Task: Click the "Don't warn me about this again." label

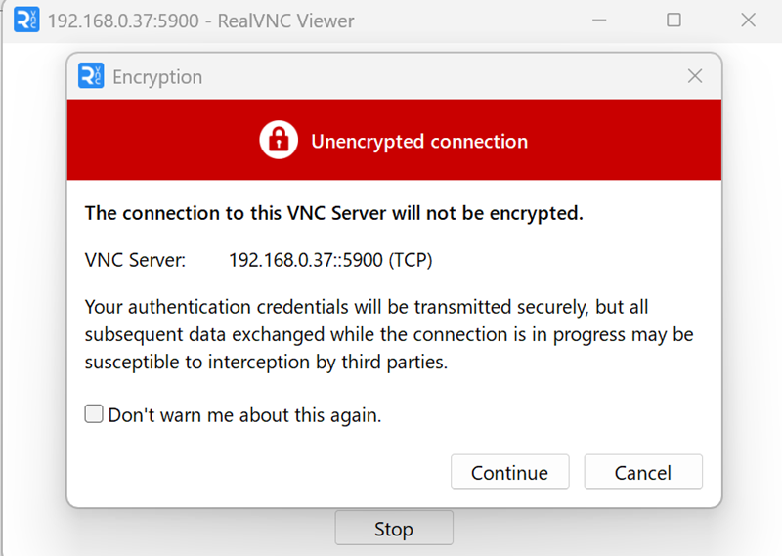Action: tap(244, 415)
